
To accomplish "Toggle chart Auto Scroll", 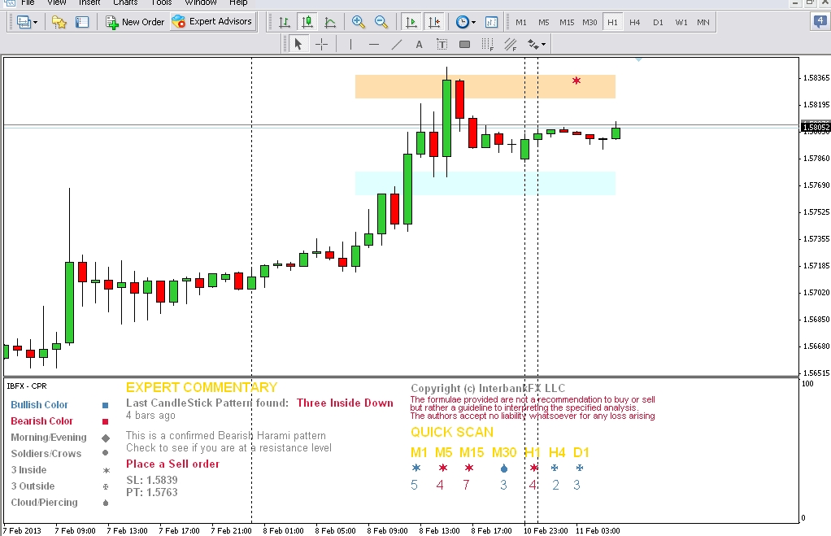I will (411, 22).
